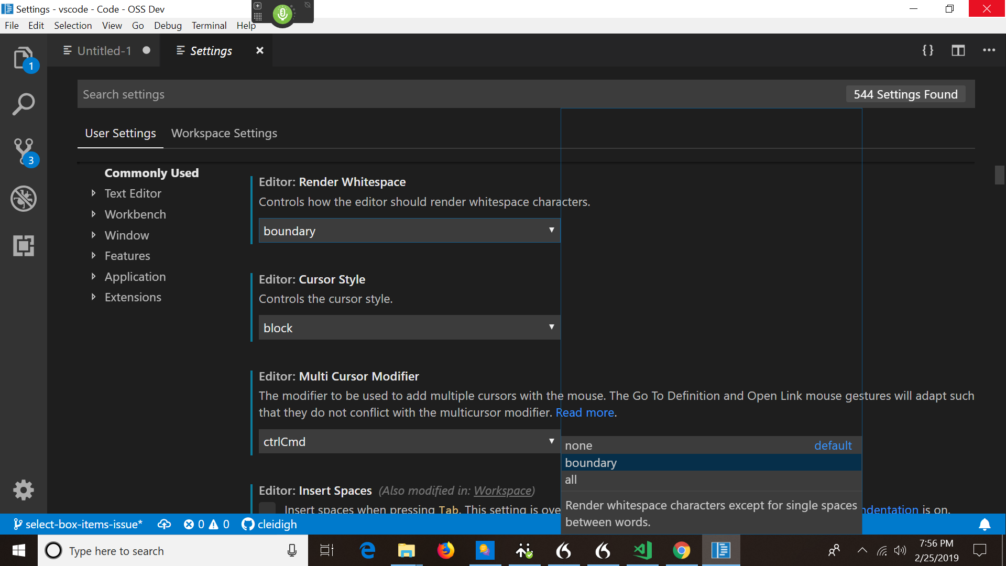Open Source Control view showing 3 changes
Screen dimensions: 1006x566
pyautogui.click(x=24, y=151)
